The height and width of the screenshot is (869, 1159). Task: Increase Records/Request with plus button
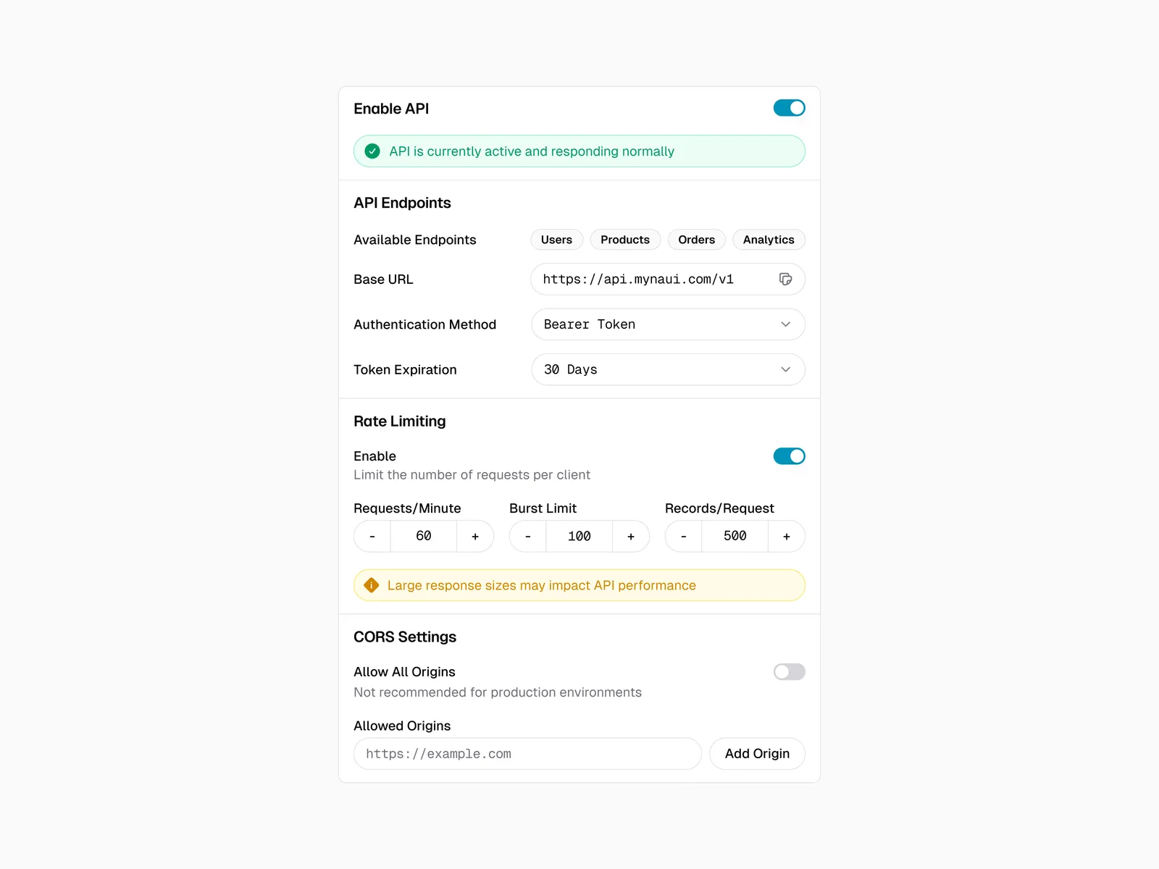coord(787,537)
